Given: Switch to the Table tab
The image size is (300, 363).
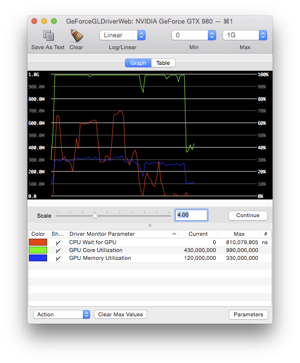Looking at the screenshot, I should 163,63.
